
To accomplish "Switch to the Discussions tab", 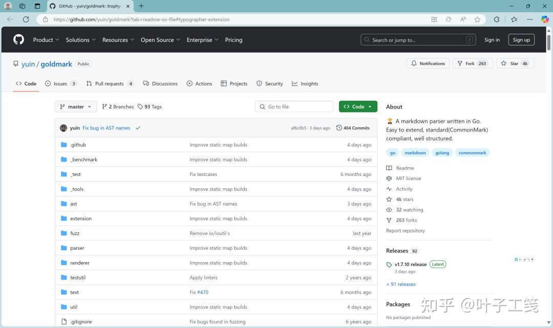I will point(160,83).
